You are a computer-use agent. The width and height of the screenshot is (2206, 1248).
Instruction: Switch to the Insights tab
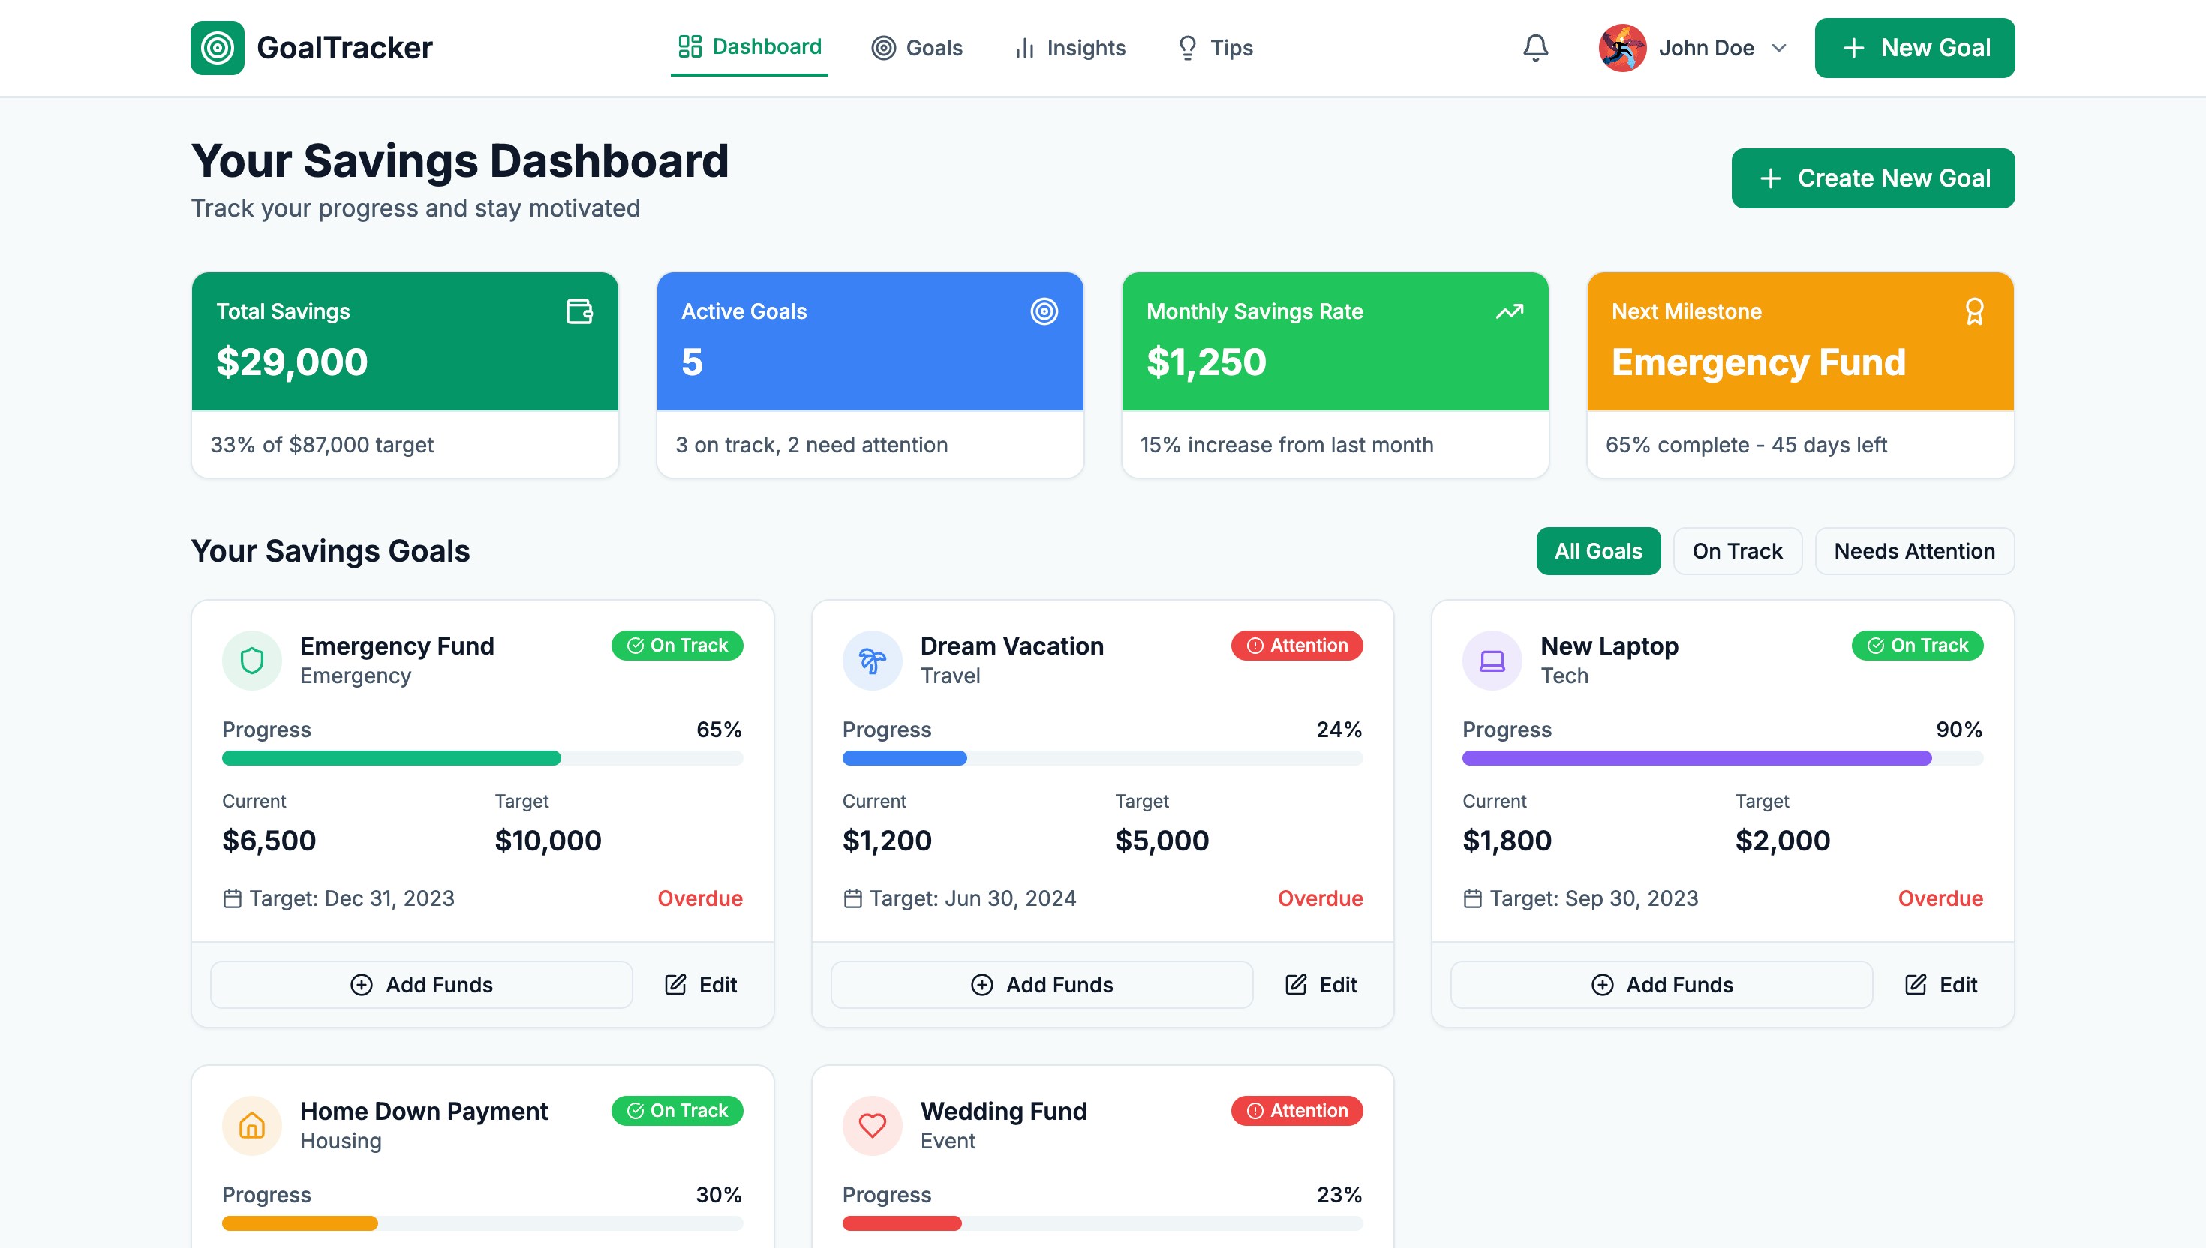(x=1069, y=48)
